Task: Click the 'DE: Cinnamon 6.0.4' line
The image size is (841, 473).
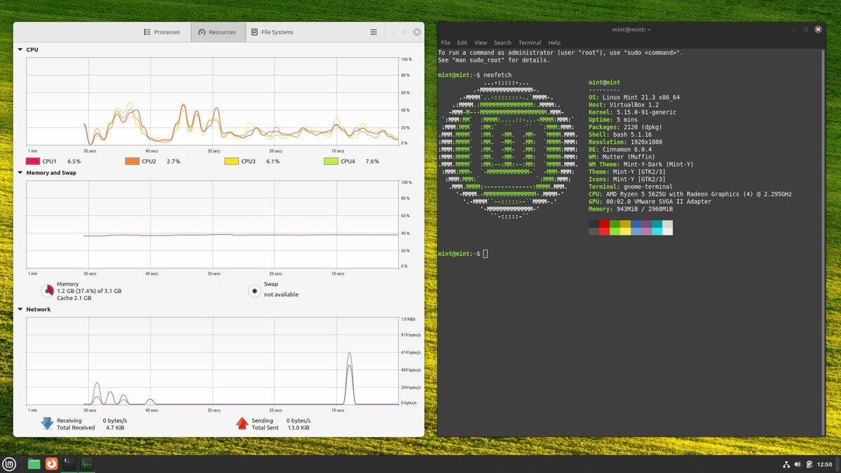Action: 620,149
